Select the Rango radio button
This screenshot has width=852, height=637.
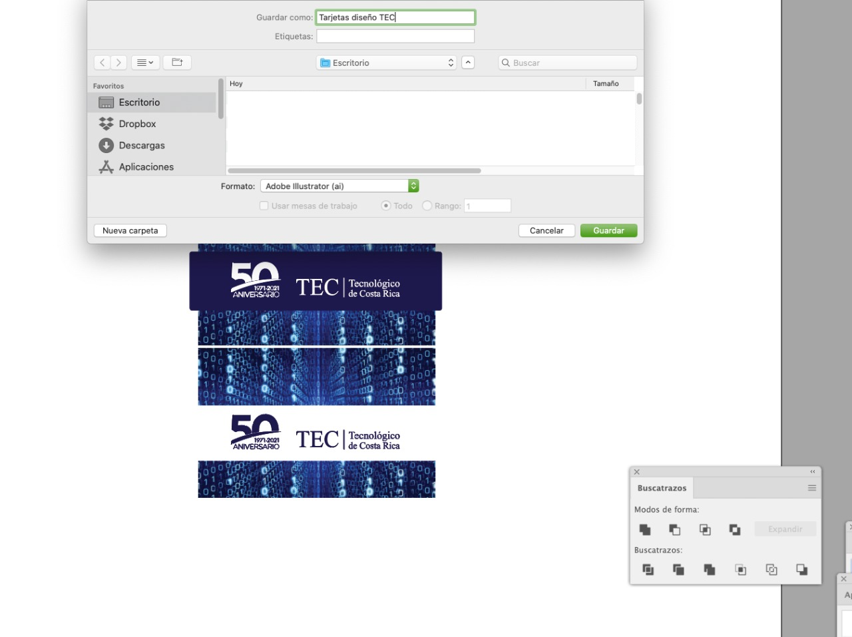(x=427, y=206)
